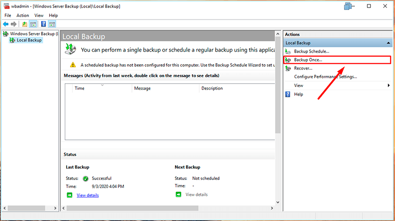This screenshot has height=221, width=395.
Task: Open Backup Schedule... action
Action: (311, 51)
